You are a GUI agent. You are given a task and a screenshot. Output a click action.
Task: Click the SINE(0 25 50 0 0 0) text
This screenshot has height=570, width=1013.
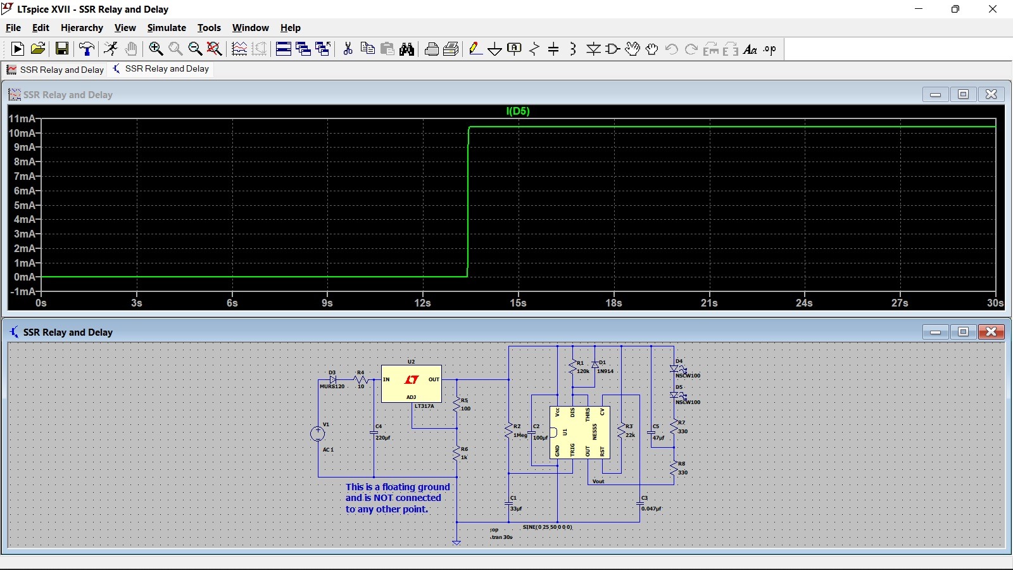tap(548, 527)
